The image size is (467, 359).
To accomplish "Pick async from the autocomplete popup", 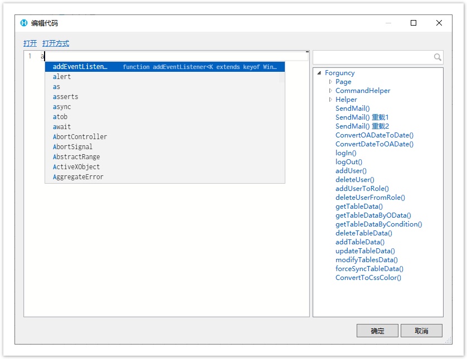I will click(x=62, y=107).
